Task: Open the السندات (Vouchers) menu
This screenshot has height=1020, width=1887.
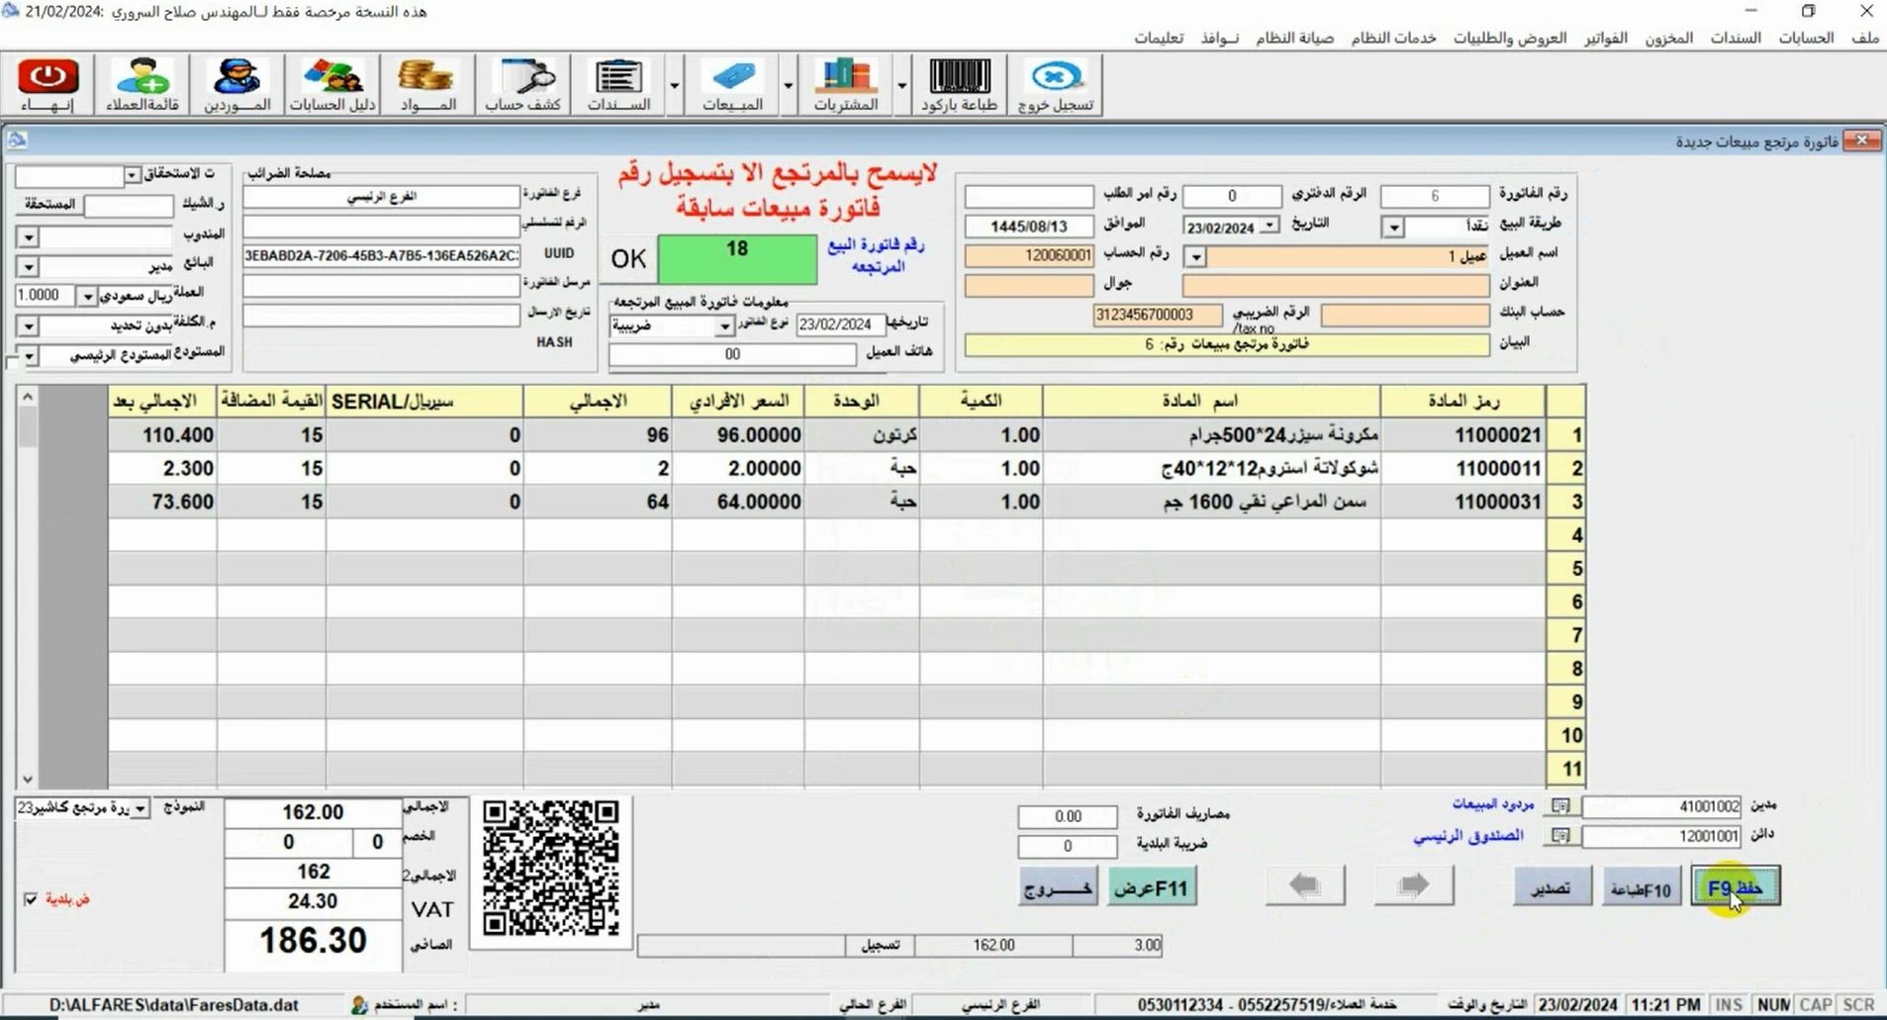Action: (1736, 38)
